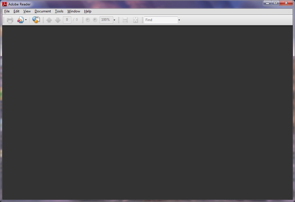
Task: Click the Adobe Reader title bar icon
Action: (x=4, y=4)
